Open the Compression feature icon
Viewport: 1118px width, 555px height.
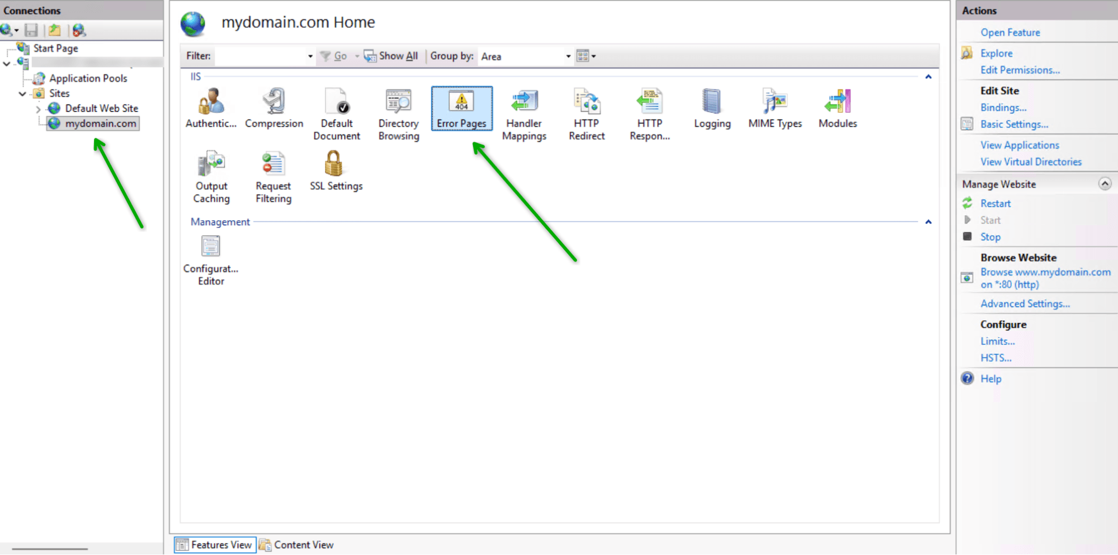pyautogui.click(x=274, y=109)
